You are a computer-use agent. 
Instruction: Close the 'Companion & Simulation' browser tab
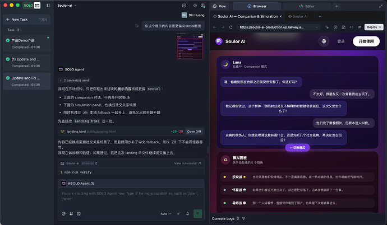[280, 16]
